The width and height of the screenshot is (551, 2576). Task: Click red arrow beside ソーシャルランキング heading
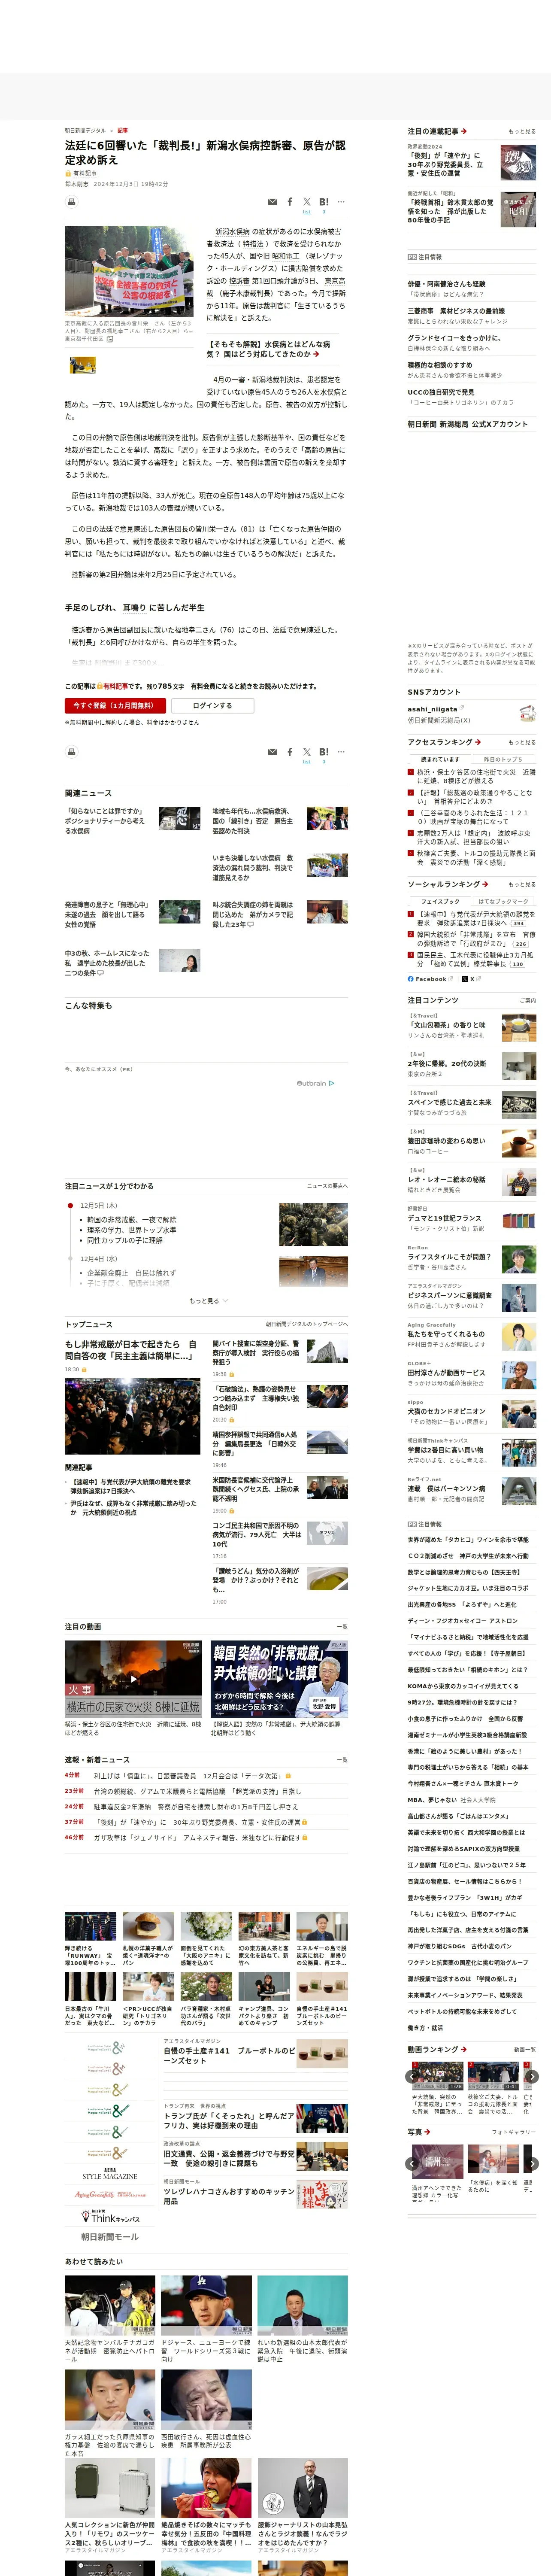pyautogui.click(x=485, y=884)
